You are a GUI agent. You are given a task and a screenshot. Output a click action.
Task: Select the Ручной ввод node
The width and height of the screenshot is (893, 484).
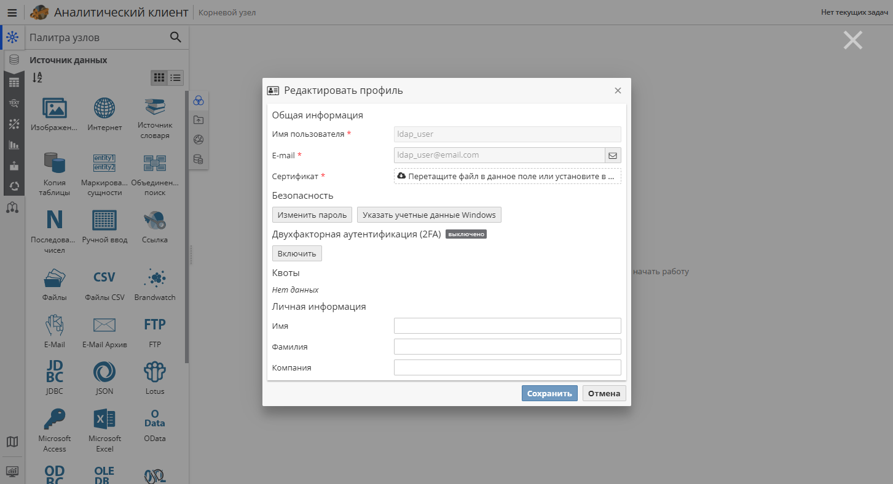click(x=104, y=226)
